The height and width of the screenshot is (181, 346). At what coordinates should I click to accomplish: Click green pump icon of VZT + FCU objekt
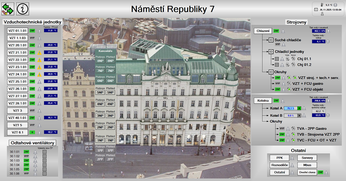pyautogui.click(x=289, y=89)
